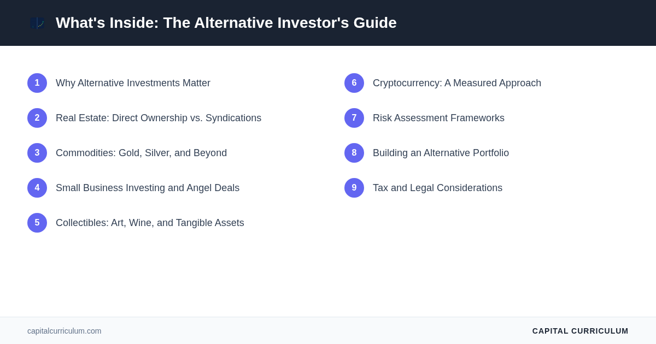Click the number 1 circle badge
656x344 pixels.
tap(37, 83)
